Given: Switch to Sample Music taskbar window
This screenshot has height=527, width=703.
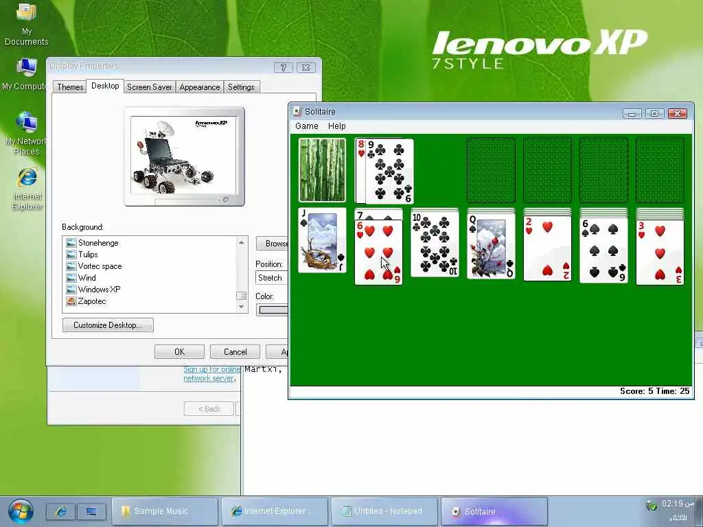Looking at the screenshot, I should [165, 511].
